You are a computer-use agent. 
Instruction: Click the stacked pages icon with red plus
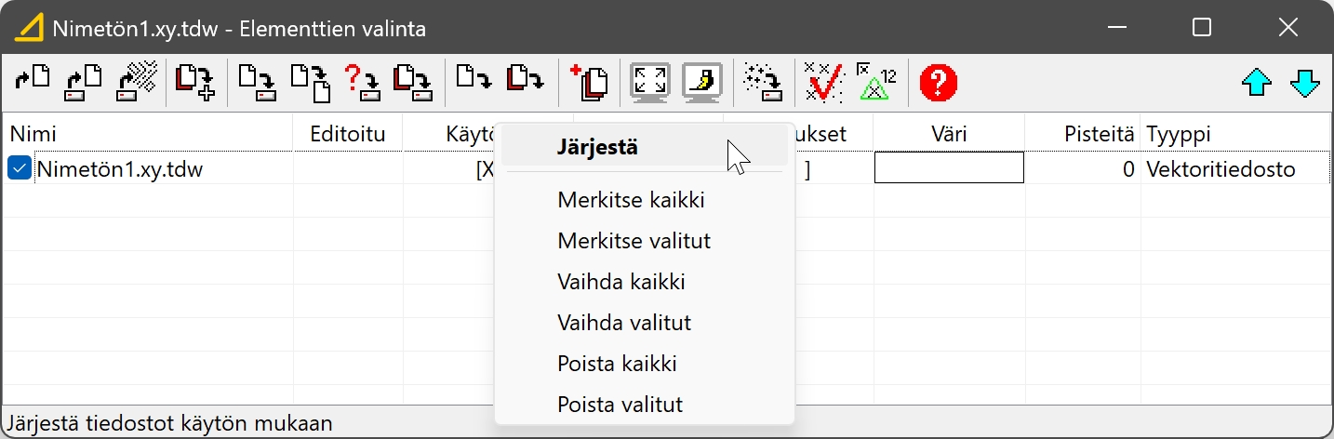(589, 82)
